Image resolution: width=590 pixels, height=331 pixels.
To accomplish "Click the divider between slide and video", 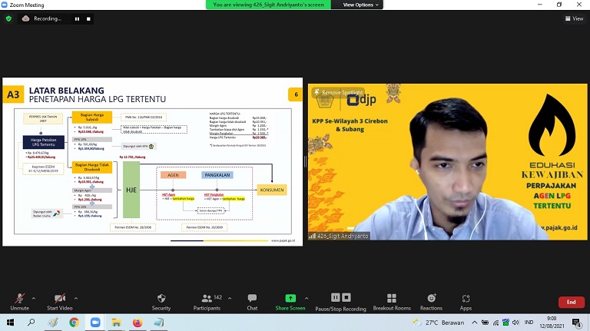I will point(305,162).
